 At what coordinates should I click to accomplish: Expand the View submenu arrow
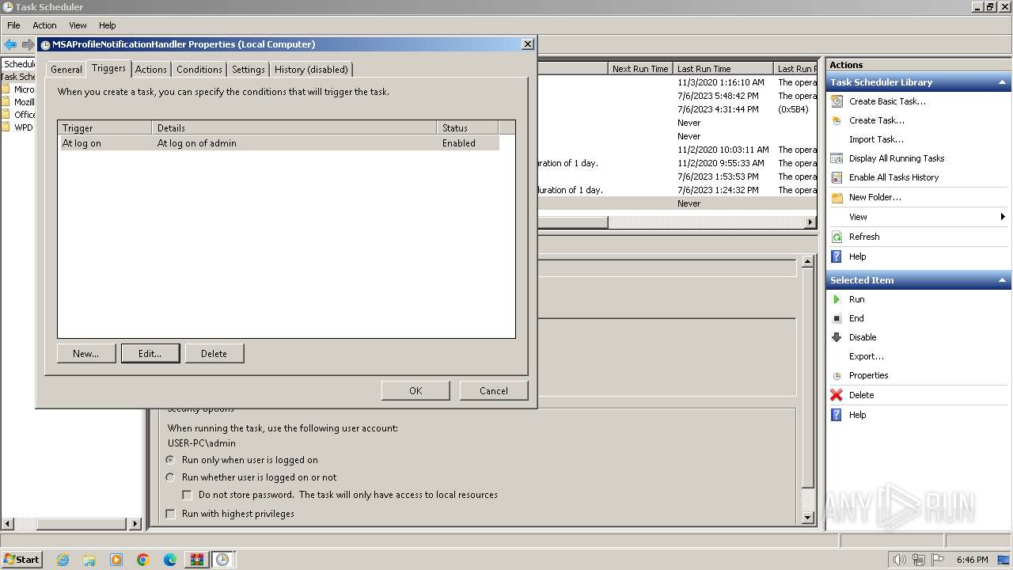[1003, 217]
